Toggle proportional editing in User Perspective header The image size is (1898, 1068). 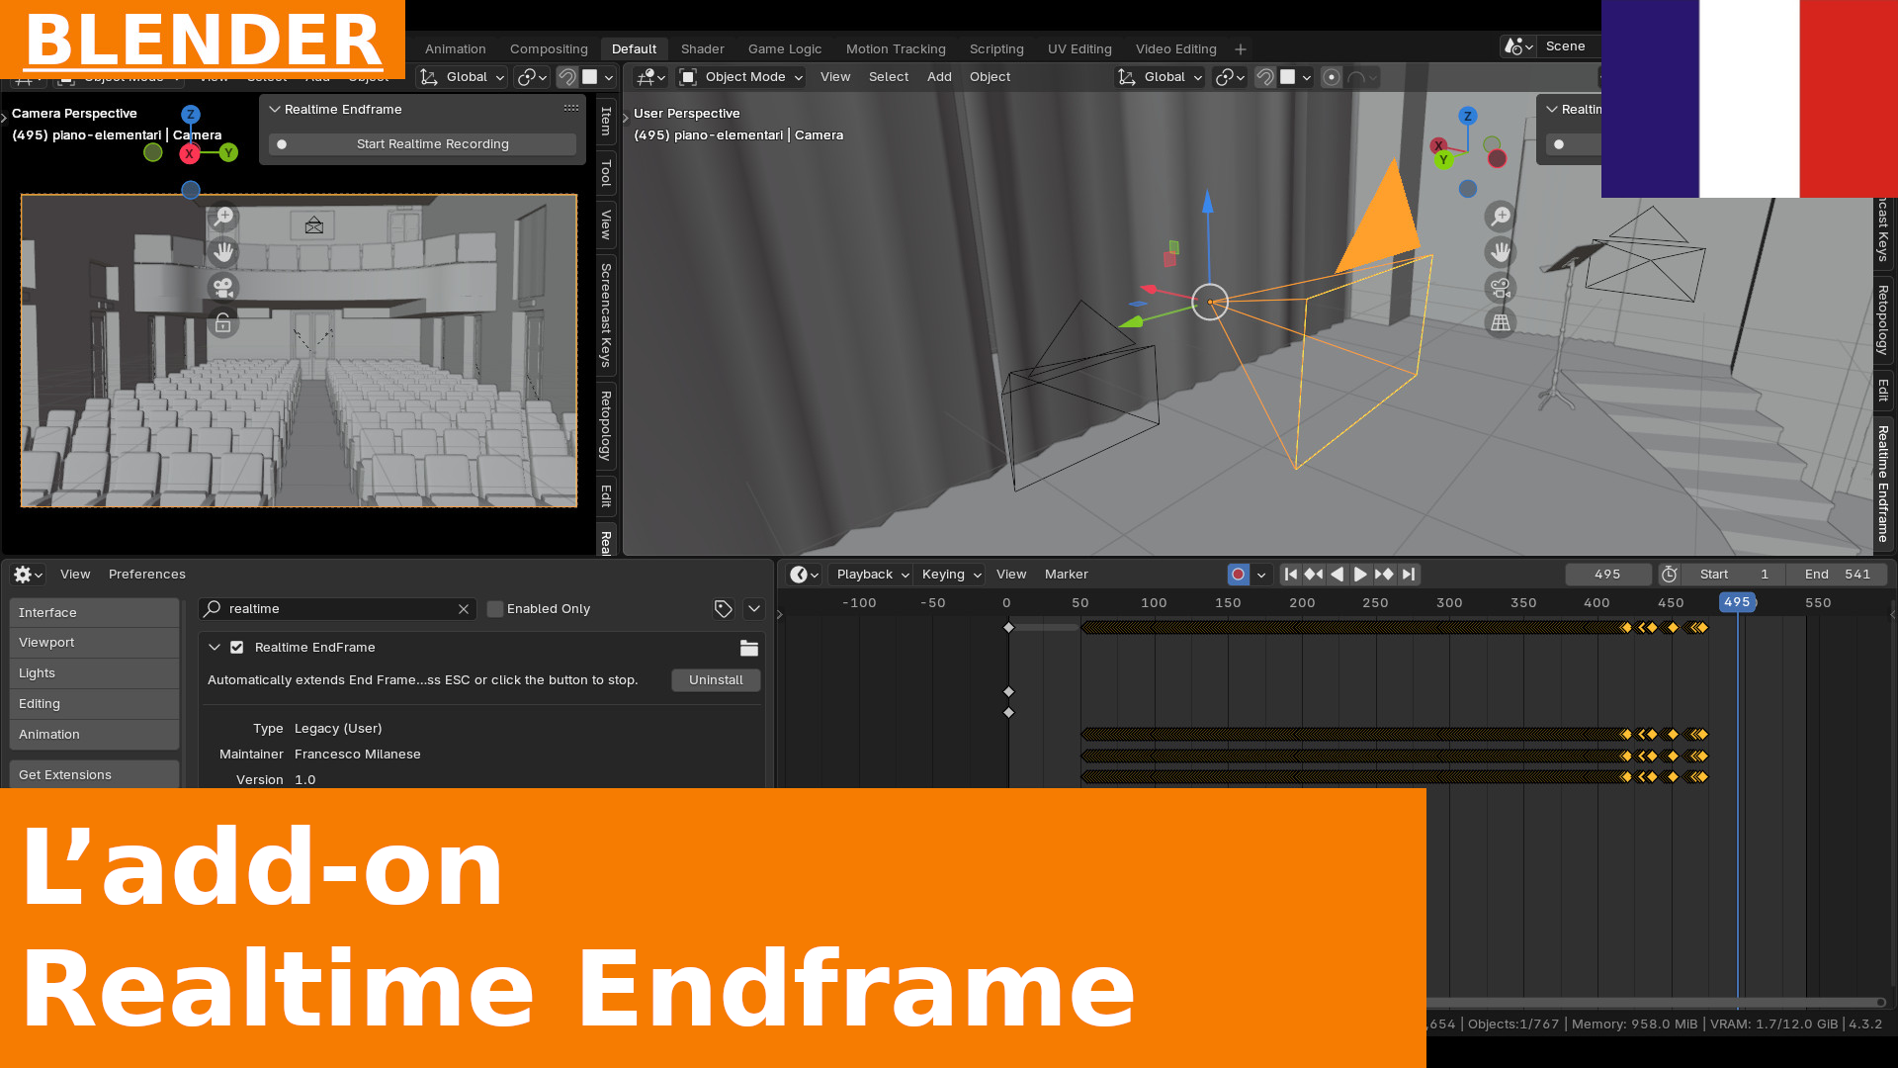tap(1332, 77)
